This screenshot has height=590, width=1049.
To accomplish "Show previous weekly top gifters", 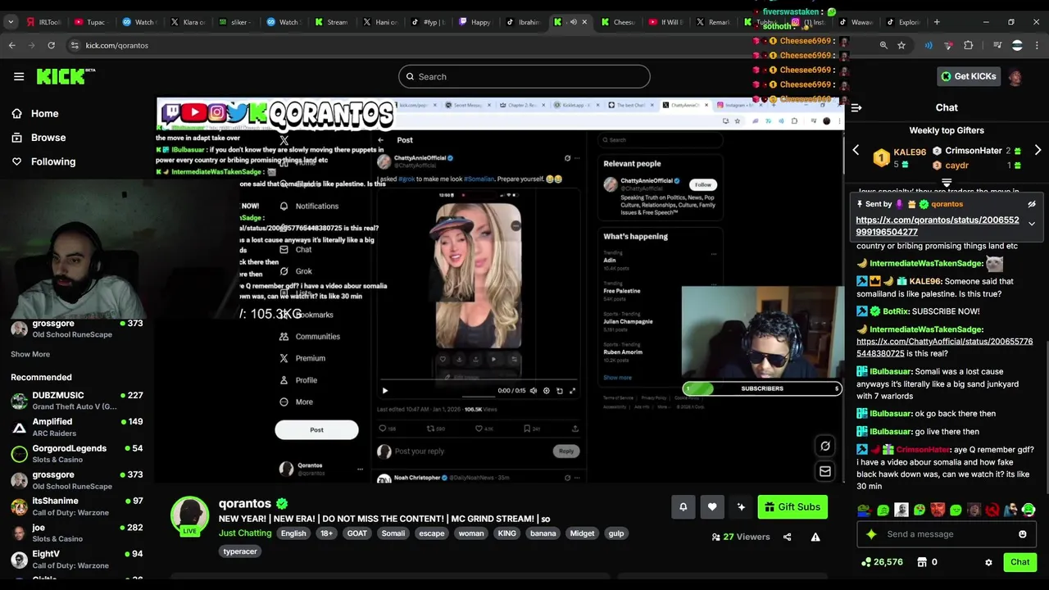I will coord(856,151).
